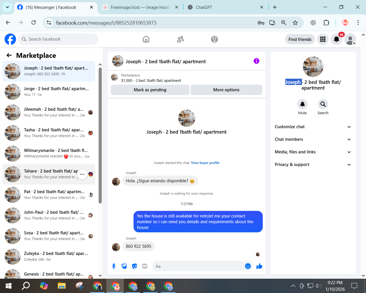Click More options button
The width and height of the screenshot is (366, 293).
point(226,90)
